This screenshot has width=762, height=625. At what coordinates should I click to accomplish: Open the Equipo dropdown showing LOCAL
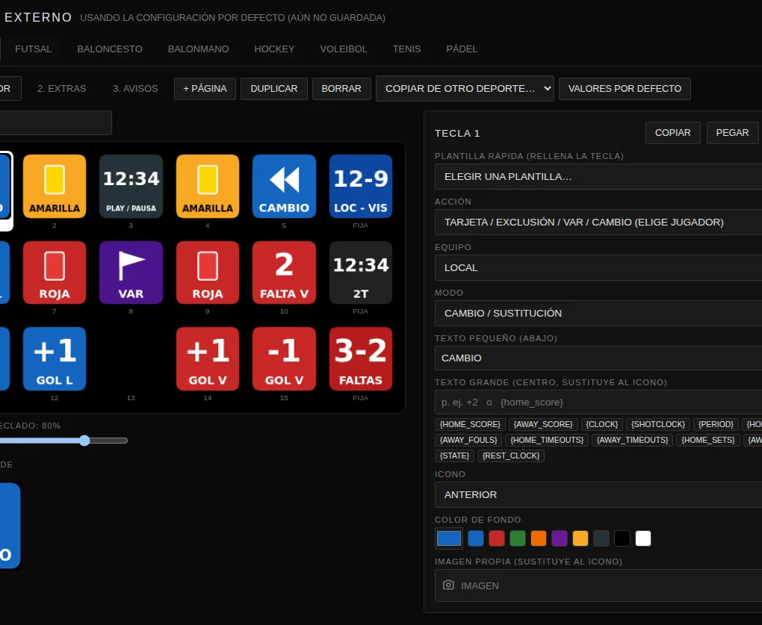coord(598,267)
